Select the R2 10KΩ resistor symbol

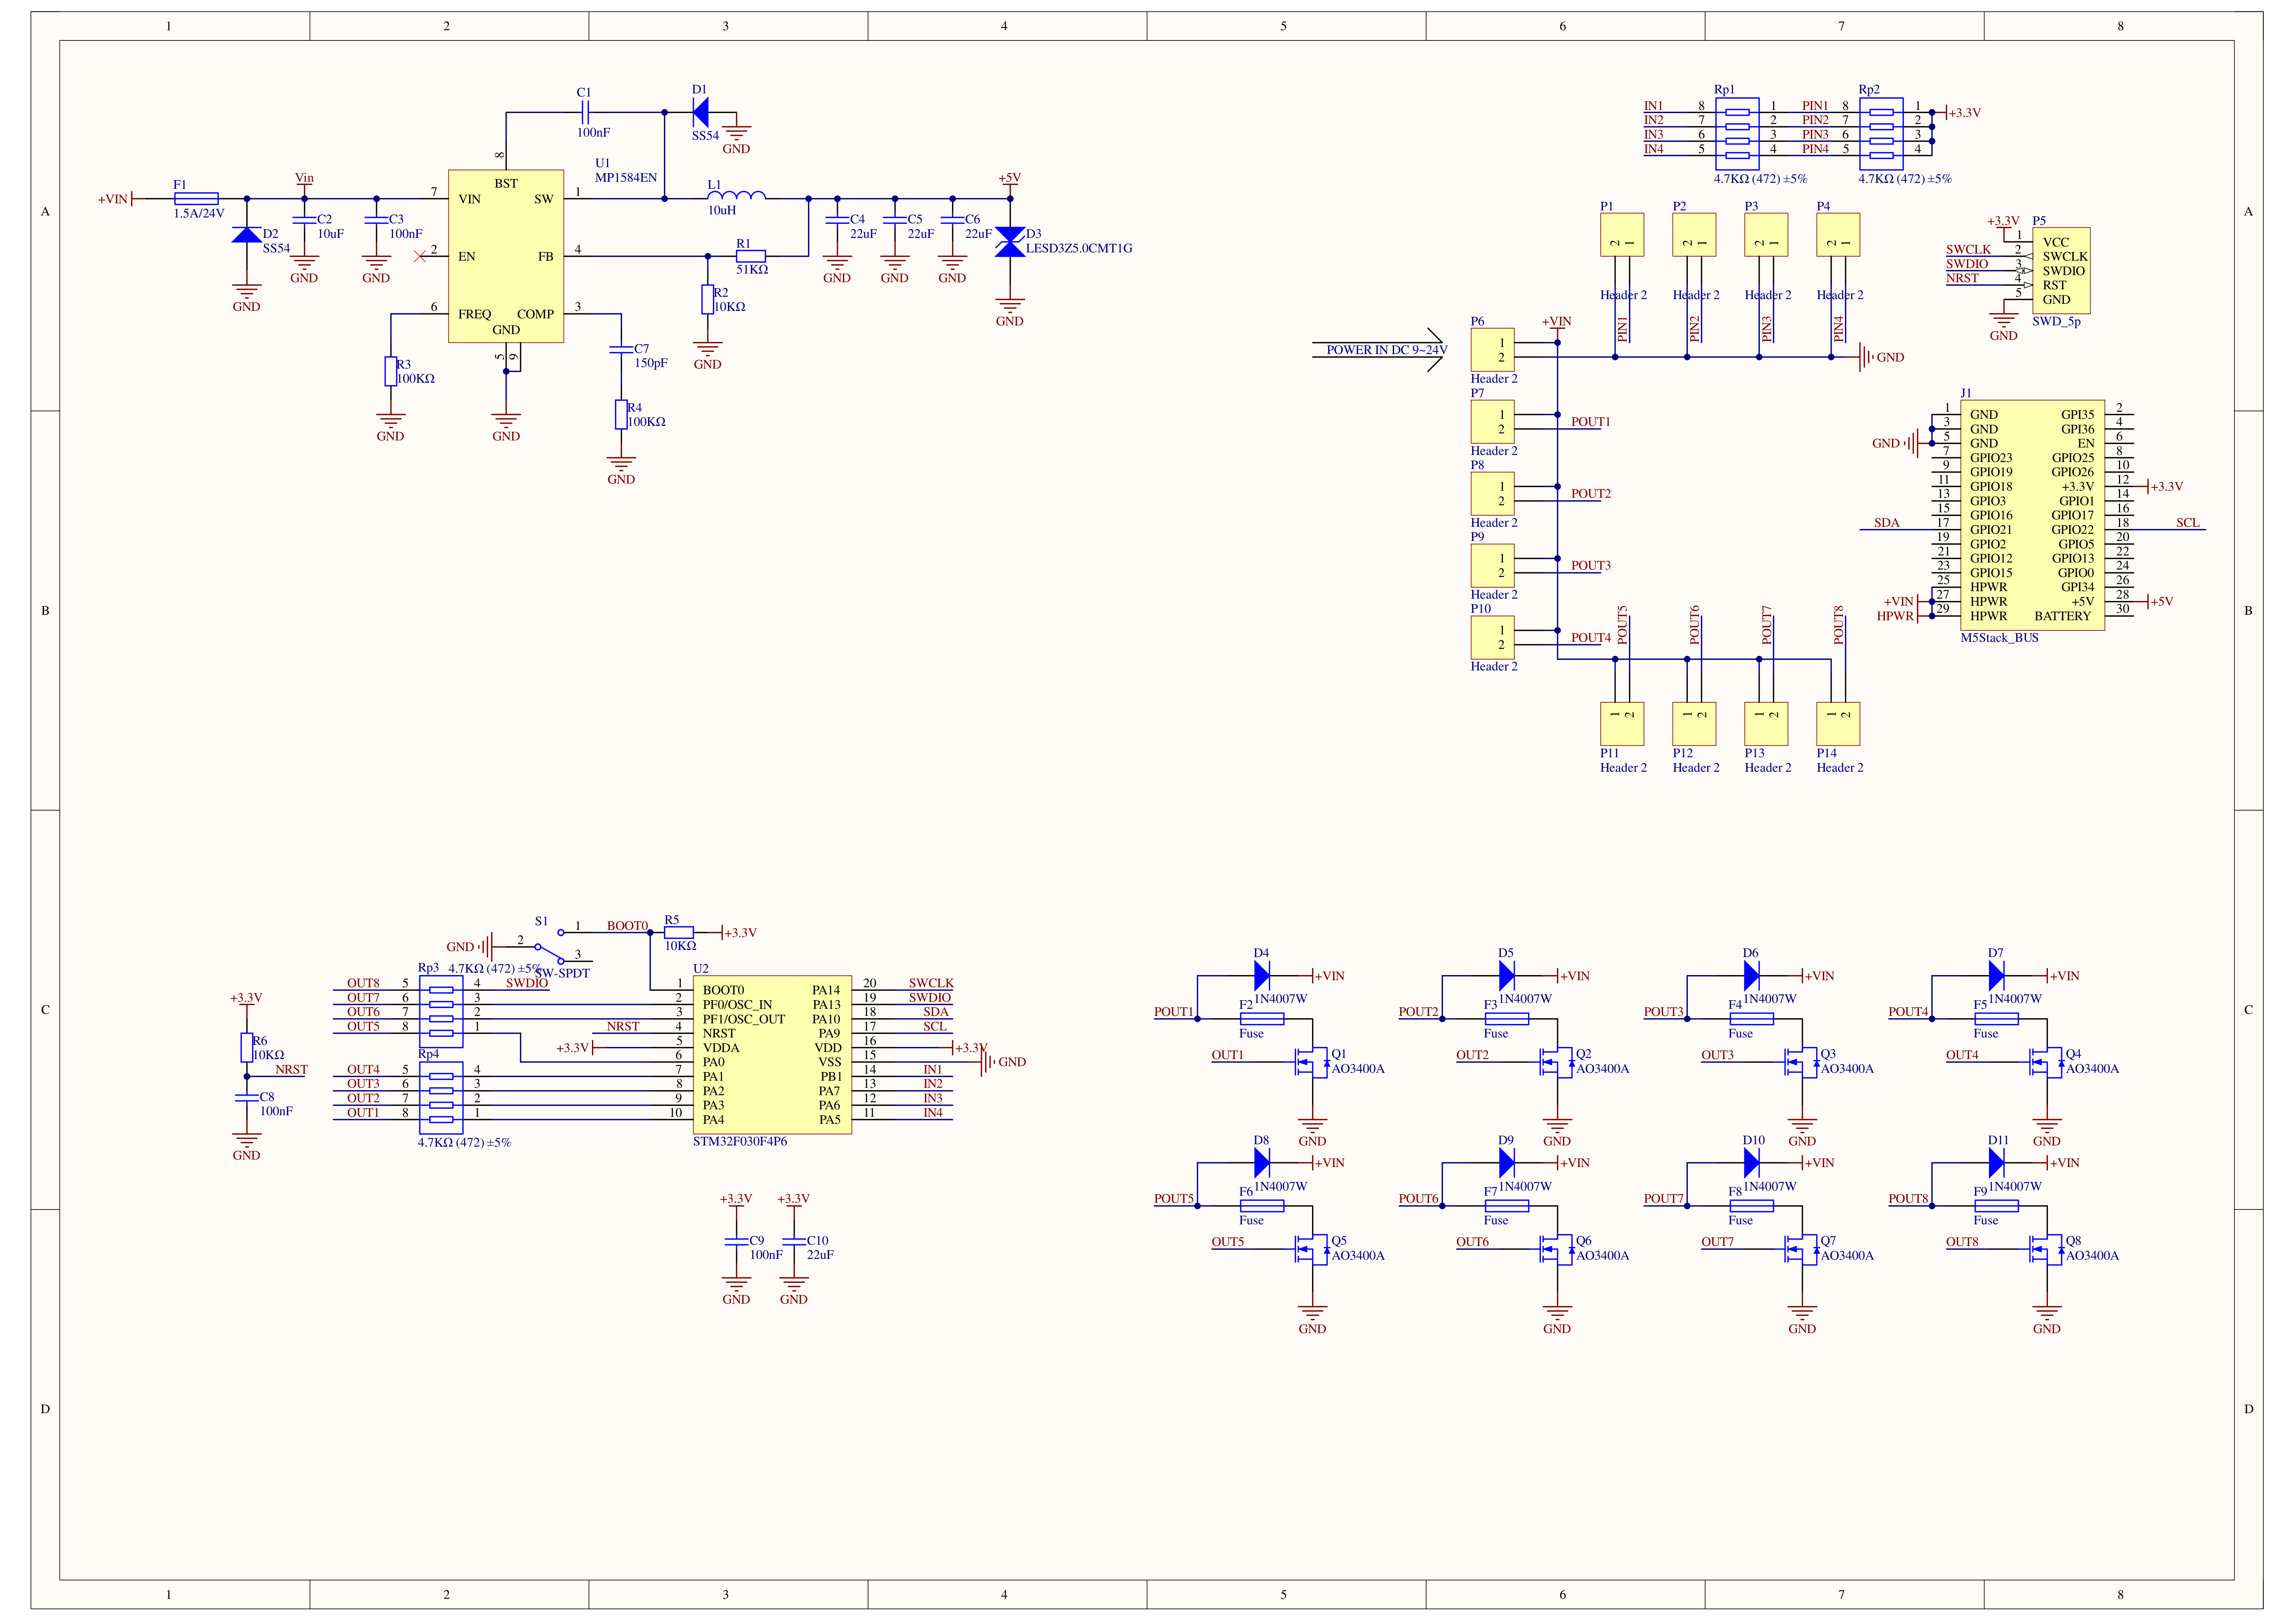pyautogui.click(x=707, y=299)
